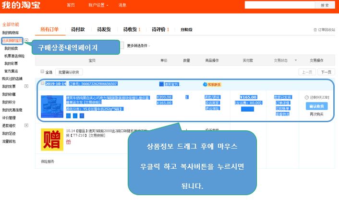
Task: Open the 交易状态 column dropdown arrow
Action: 295,60
